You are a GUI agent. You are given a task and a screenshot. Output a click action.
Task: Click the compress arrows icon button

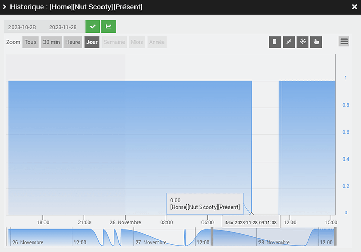click(x=289, y=42)
